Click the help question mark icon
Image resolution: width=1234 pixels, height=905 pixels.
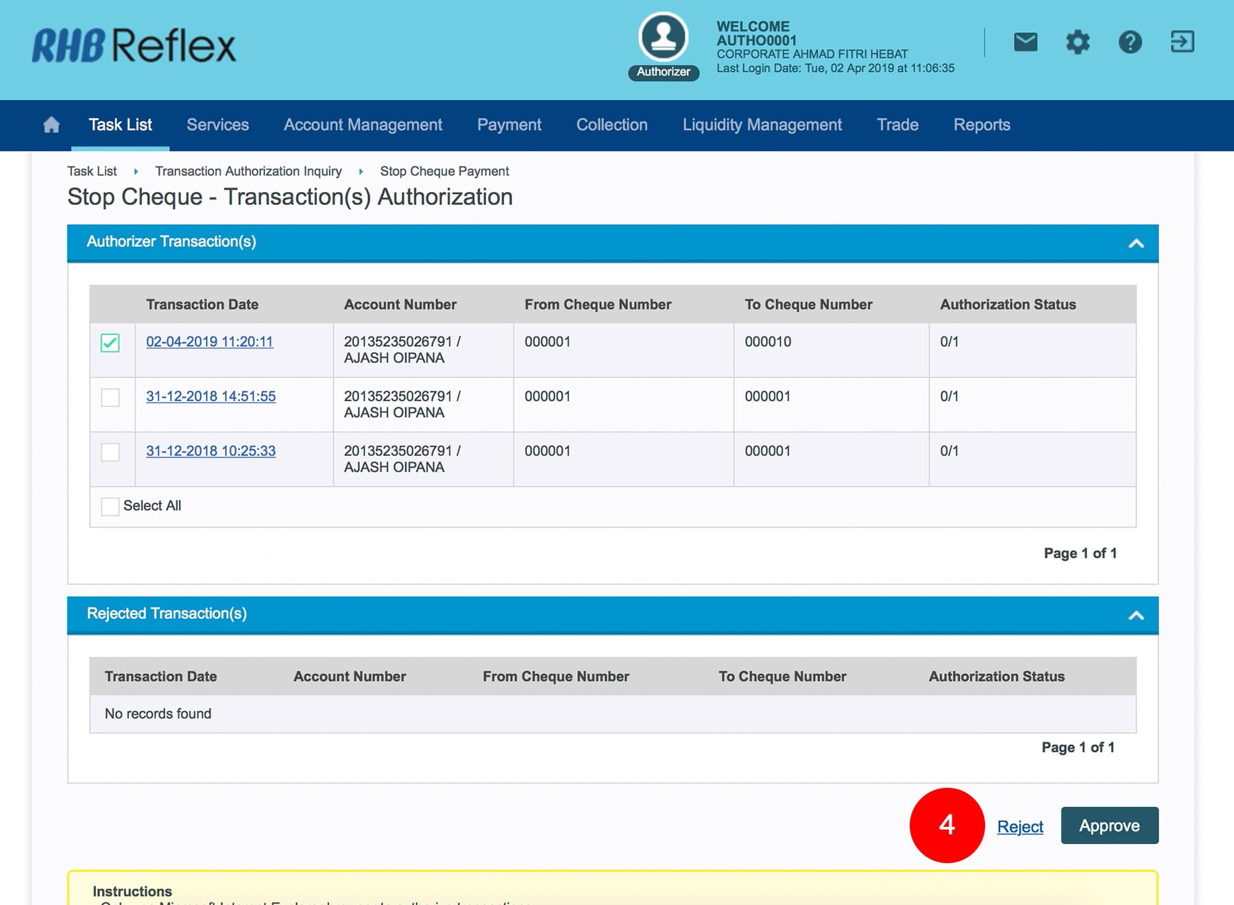[1130, 43]
